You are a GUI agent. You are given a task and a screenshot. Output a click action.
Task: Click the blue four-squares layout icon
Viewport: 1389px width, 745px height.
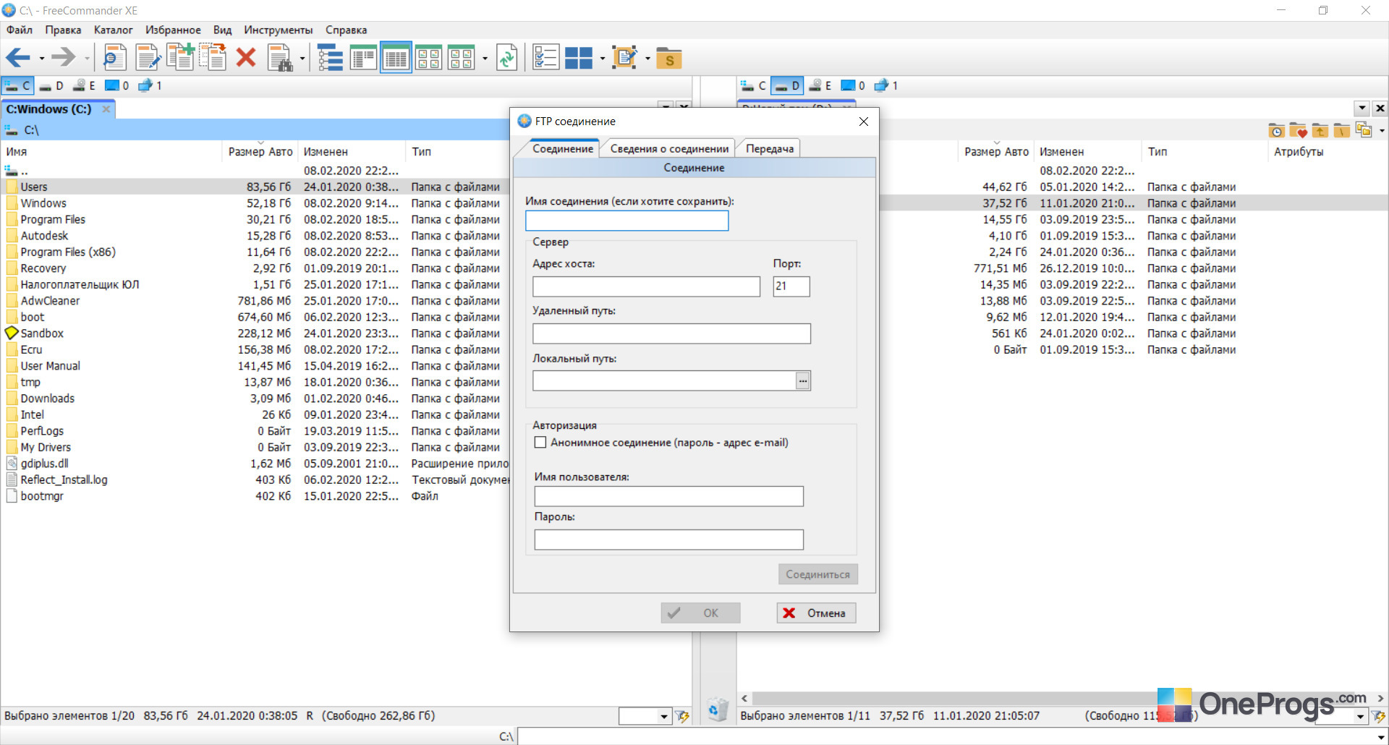tap(579, 58)
